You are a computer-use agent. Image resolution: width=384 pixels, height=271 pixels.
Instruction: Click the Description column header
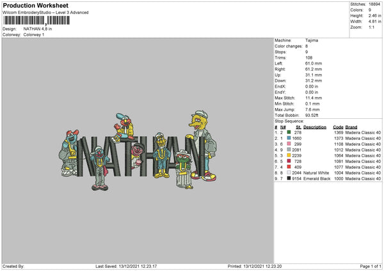click(x=315, y=127)
